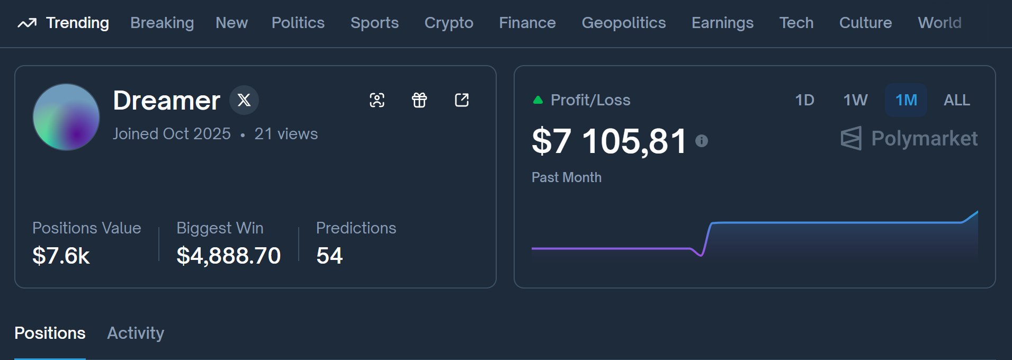Go to the Breaking section
1012x360 pixels.
click(x=162, y=23)
